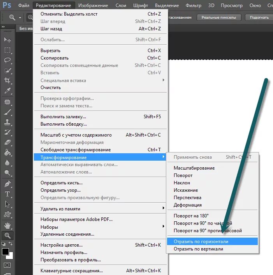
Task: Select the Horizontal Type tool
Action: pyautogui.click(x=7, y=194)
